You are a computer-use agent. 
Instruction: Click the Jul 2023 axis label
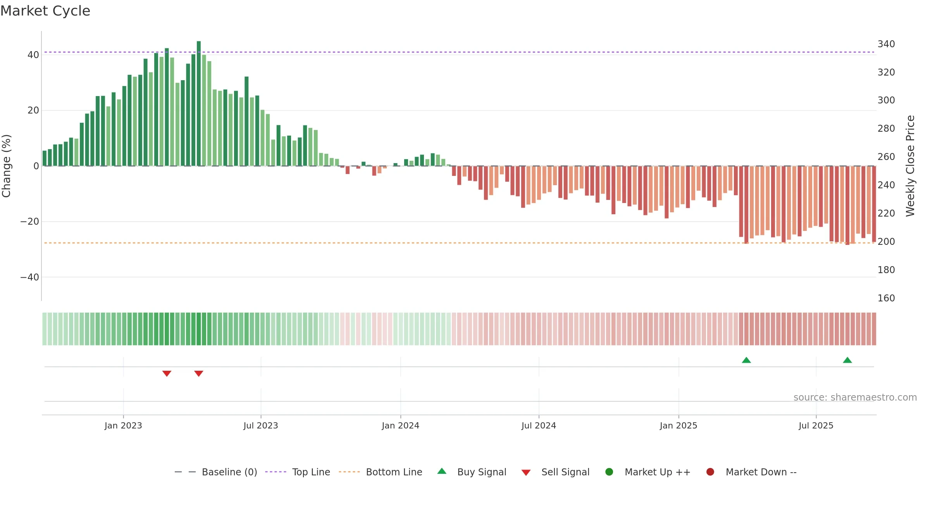[261, 425]
